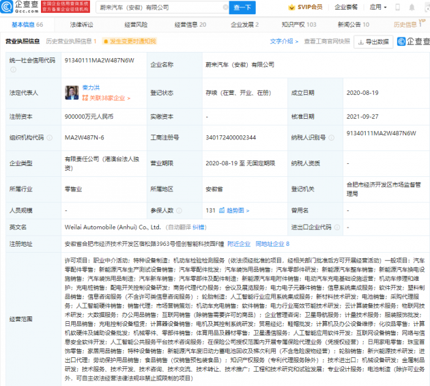This screenshot has height=386, width=430.
Task: Select 营业执照信息 section heading
Action: [23, 41]
